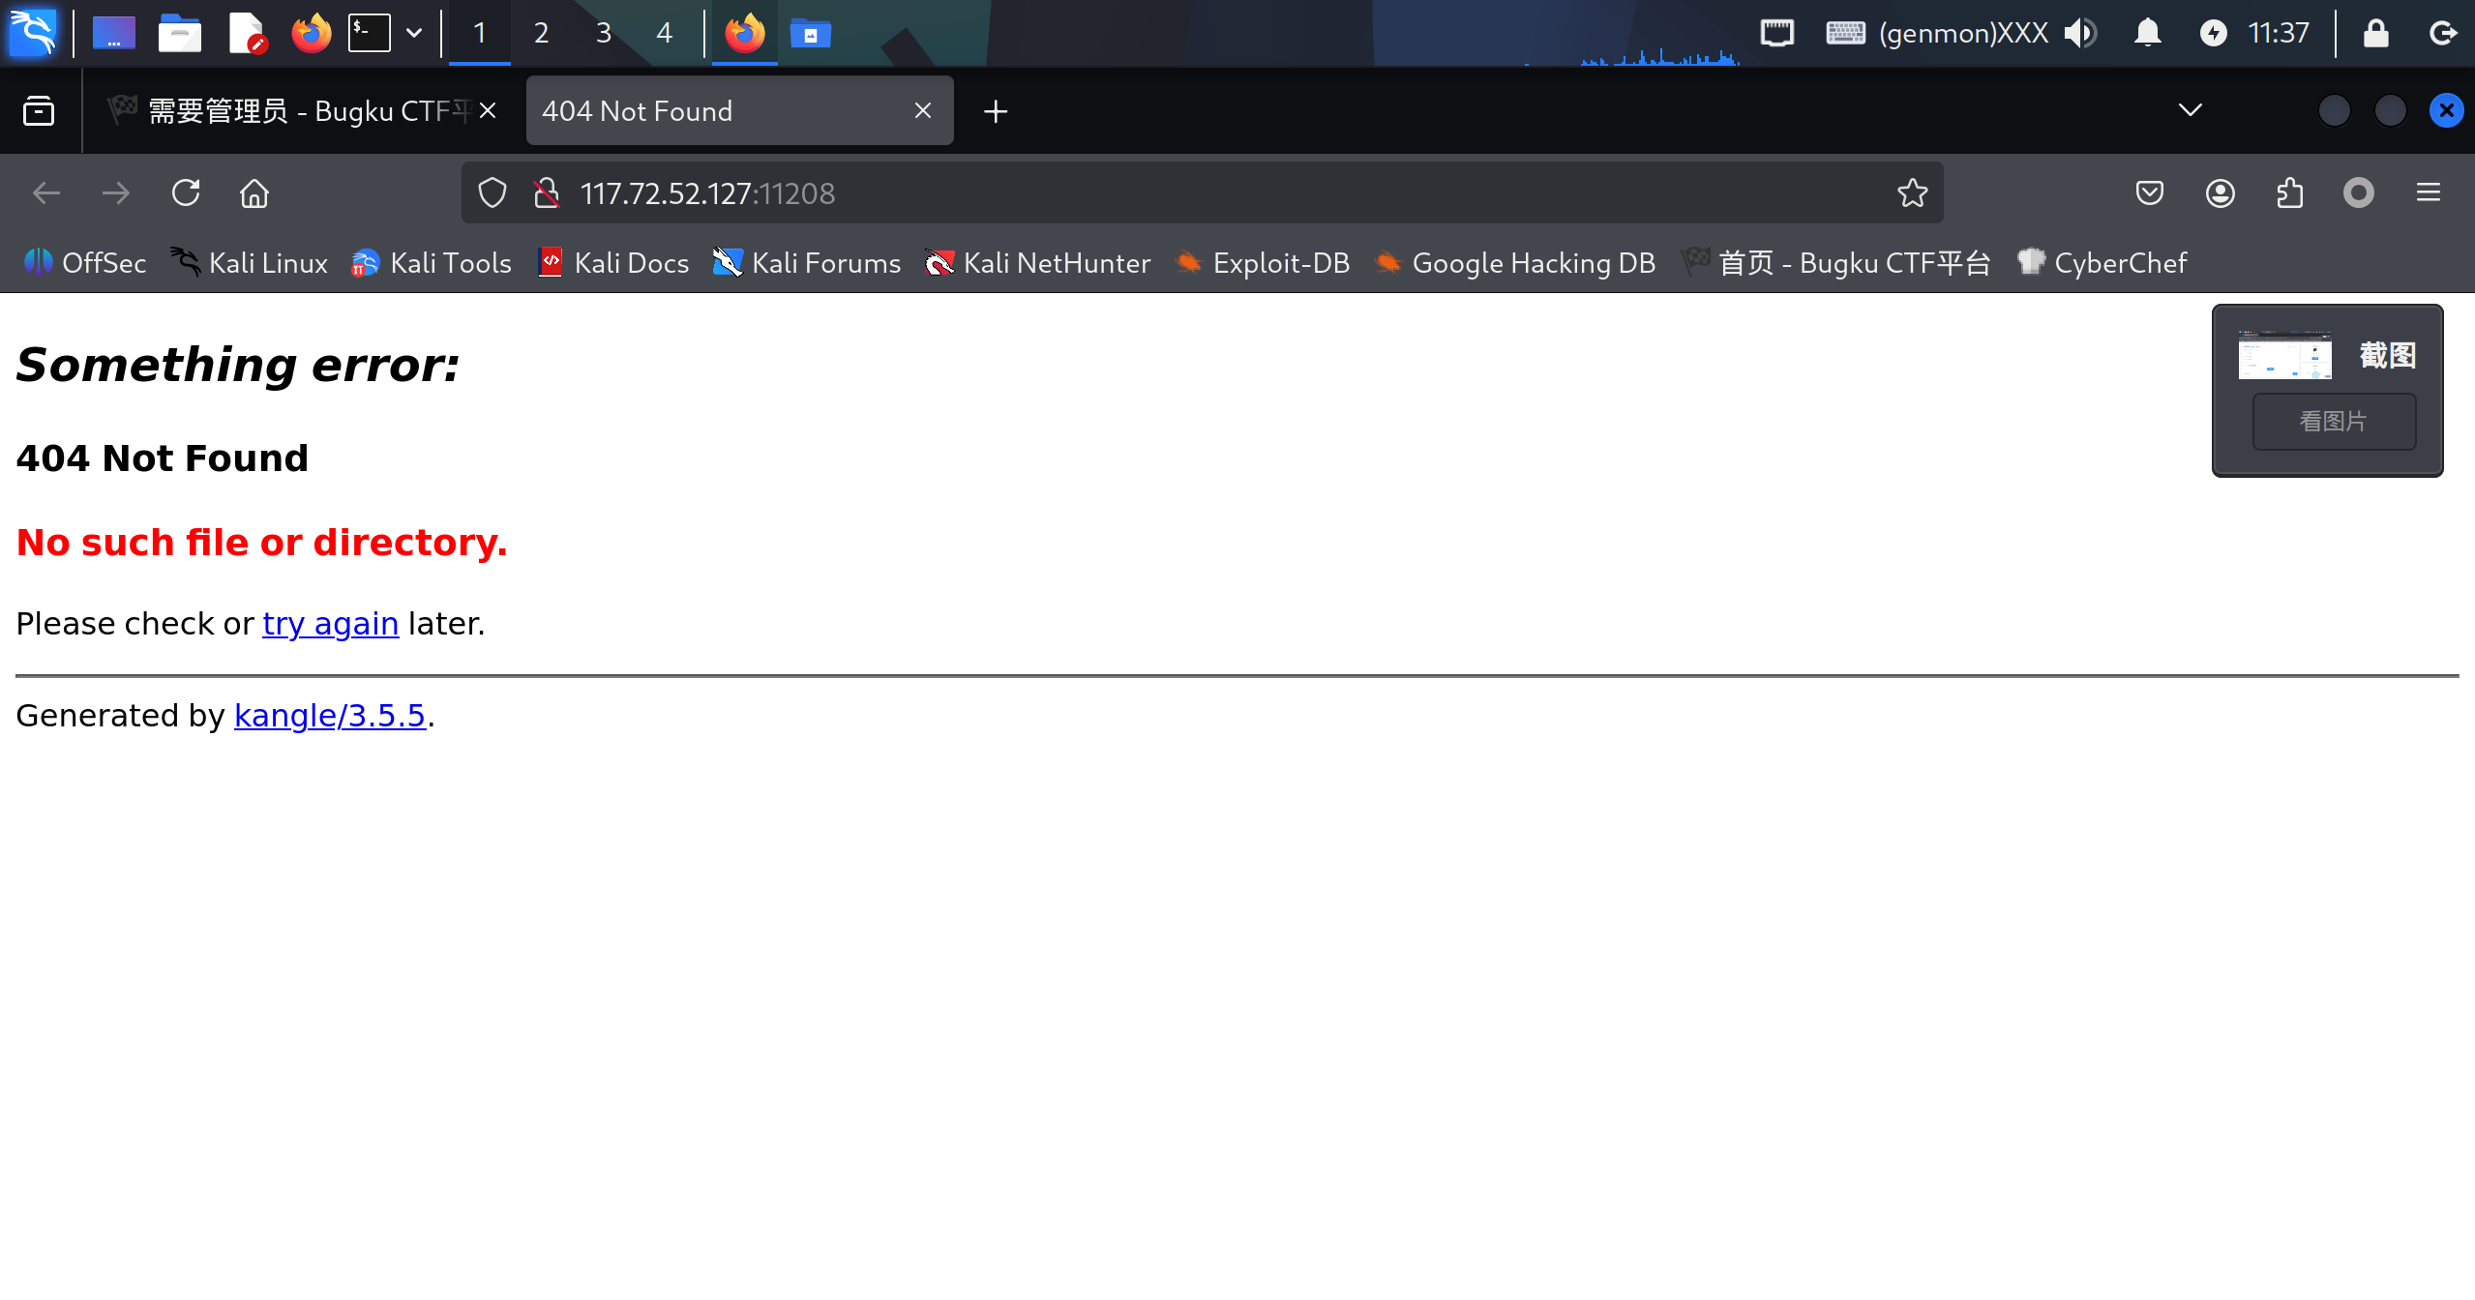Reload the current page
Image resolution: width=2475 pixels, height=1300 pixels.
tap(186, 193)
